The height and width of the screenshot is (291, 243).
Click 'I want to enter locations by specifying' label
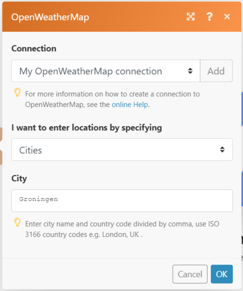point(87,128)
